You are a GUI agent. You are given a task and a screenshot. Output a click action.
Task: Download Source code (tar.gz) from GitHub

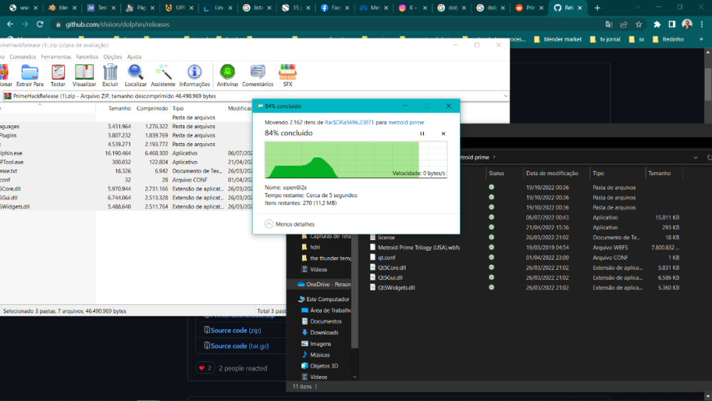239,345
